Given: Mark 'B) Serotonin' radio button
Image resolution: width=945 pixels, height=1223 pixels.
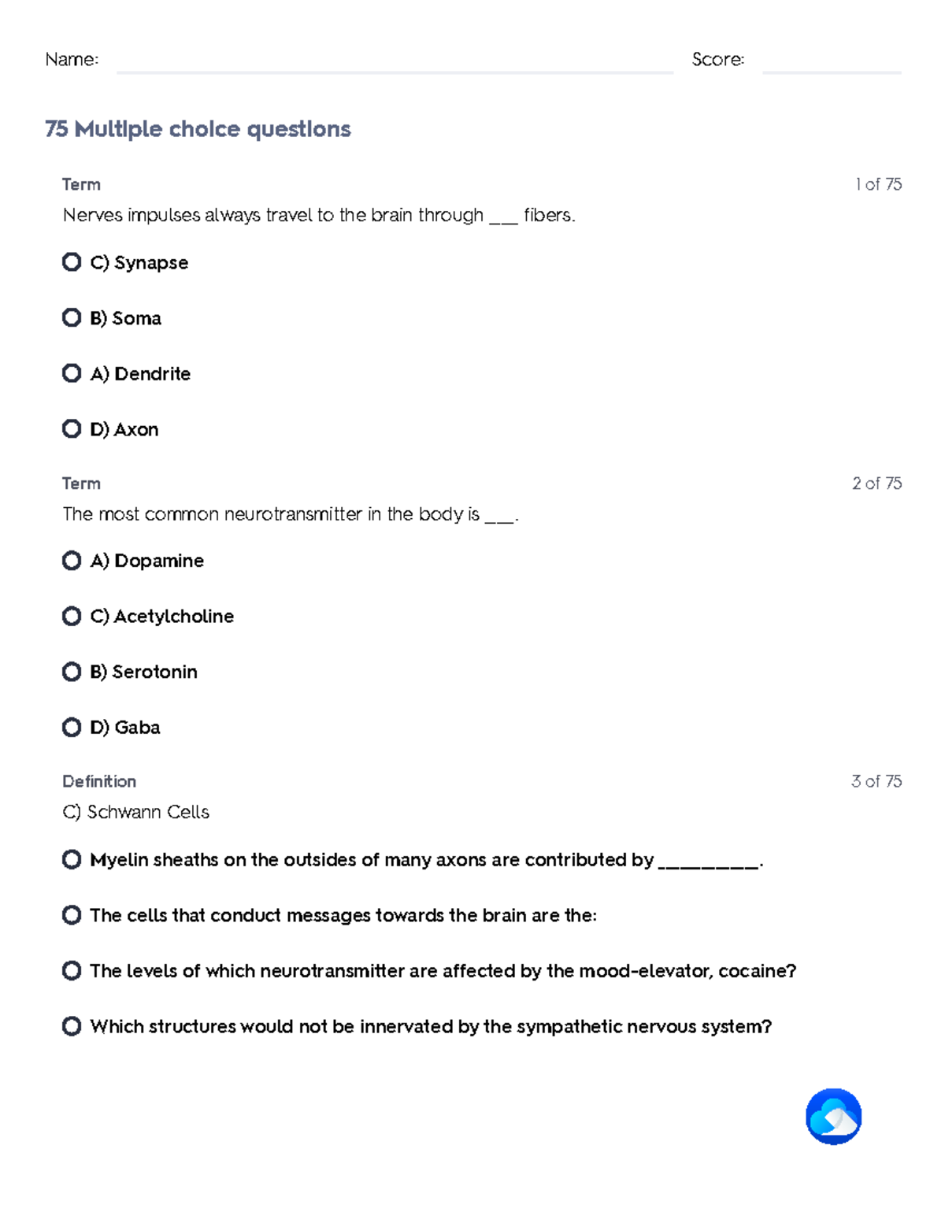Looking at the screenshot, I should [x=72, y=672].
